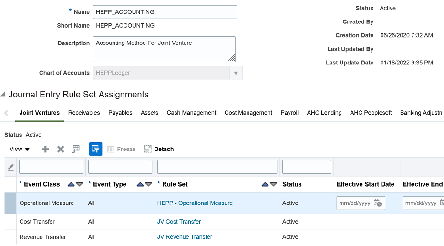Toggle the Query By Example filter icon

pos(95,149)
